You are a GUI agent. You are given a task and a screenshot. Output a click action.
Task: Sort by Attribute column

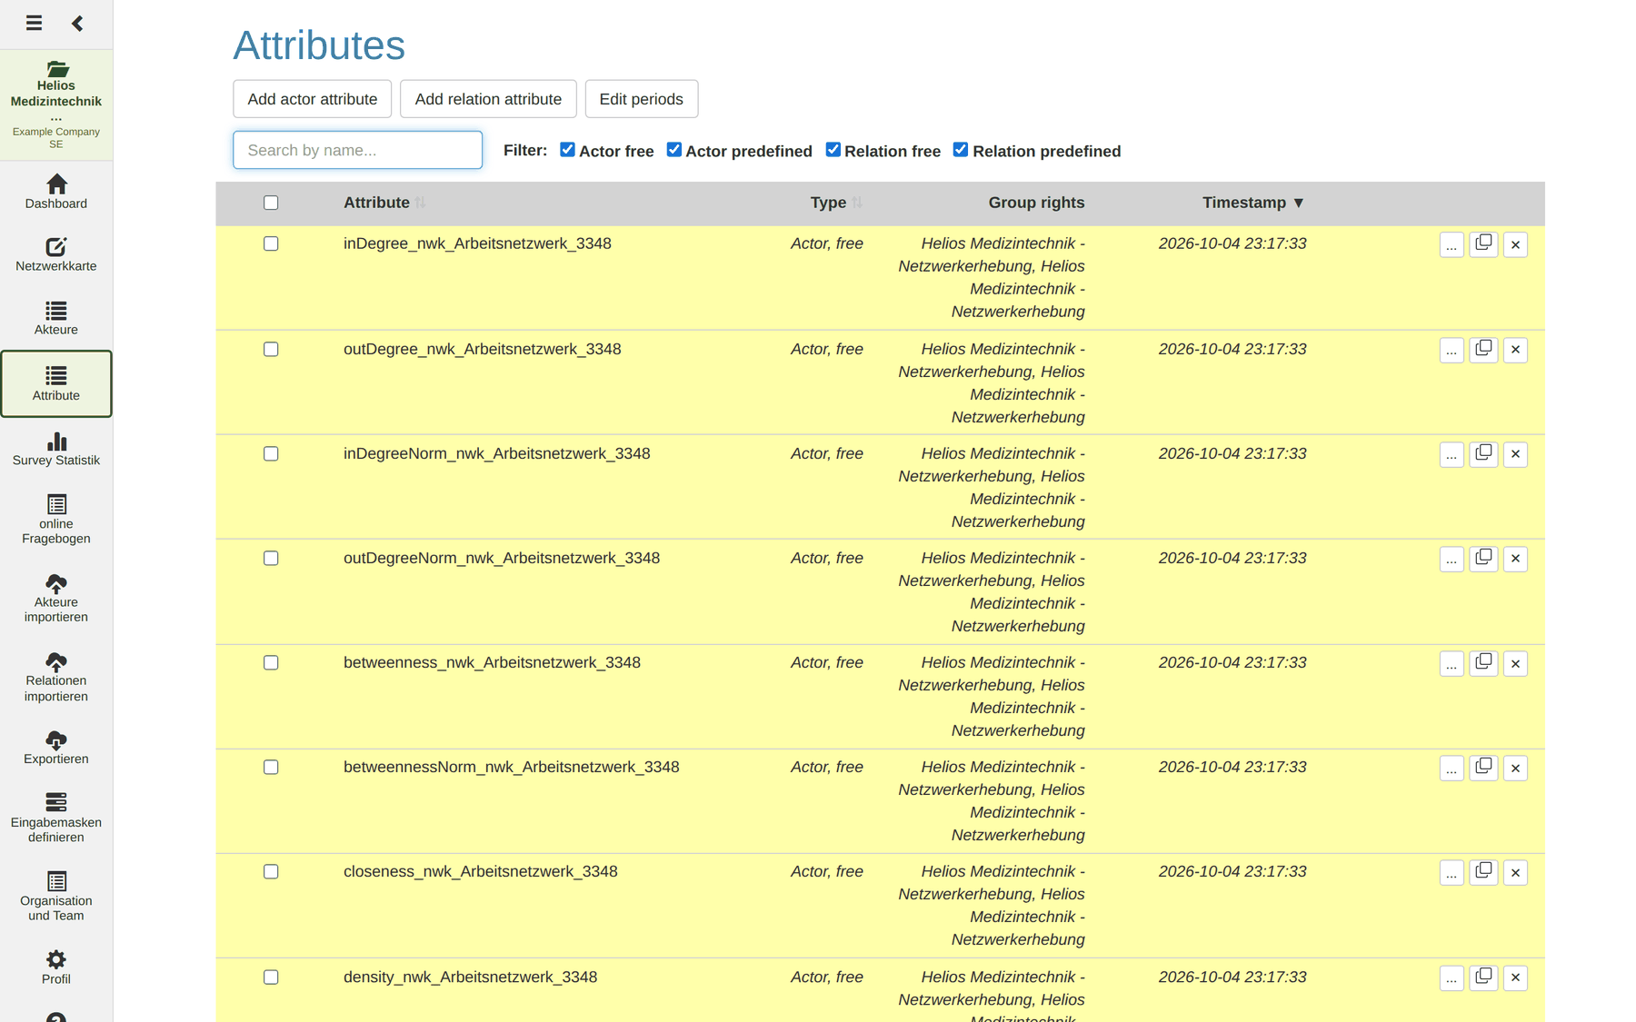[x=384, y=203]
